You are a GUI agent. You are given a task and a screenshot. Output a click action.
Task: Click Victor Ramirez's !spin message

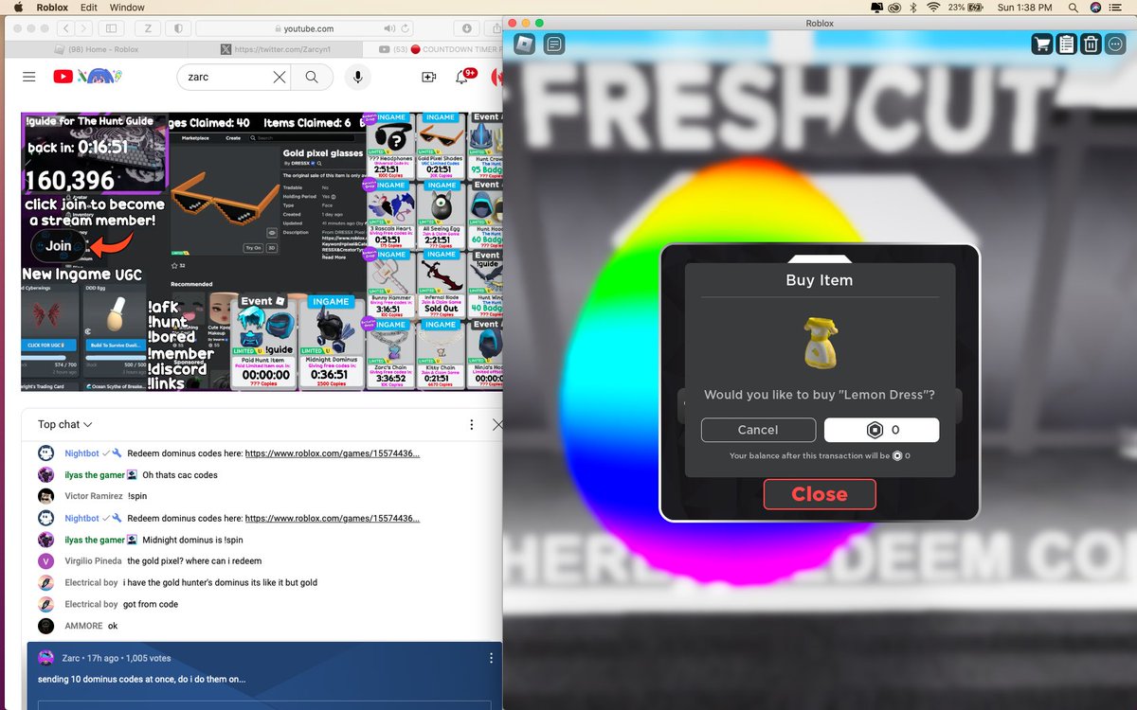pos(137,497)
